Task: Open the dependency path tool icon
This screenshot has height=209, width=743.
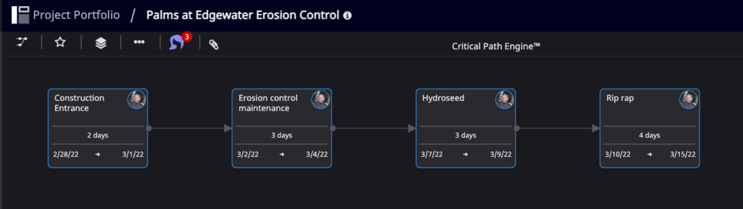Action: (x=22, y=42)
